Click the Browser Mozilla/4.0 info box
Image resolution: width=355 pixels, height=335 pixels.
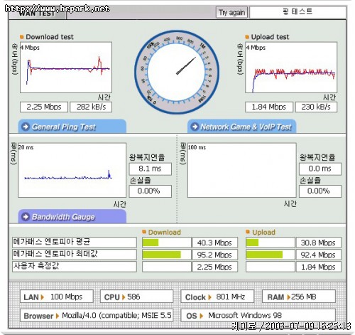pos(97,315)
